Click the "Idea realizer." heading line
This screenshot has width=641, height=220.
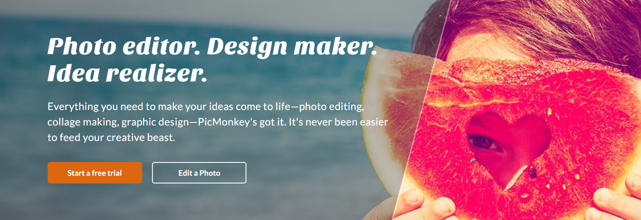point(127,73)
